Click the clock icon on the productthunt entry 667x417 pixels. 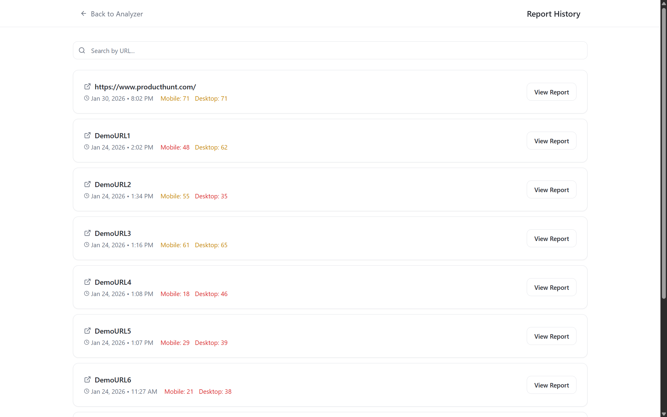[86, 98]
